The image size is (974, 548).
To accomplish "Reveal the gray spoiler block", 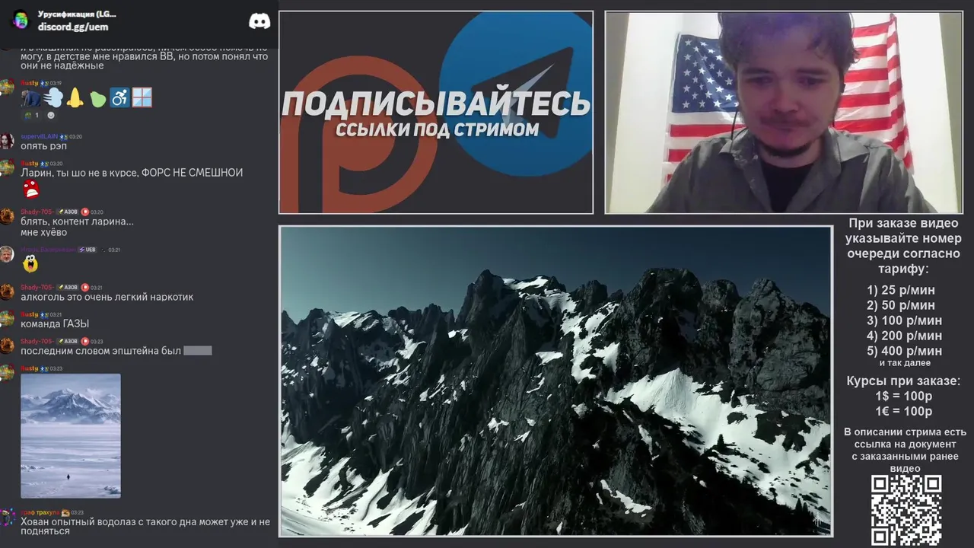I will [198, 351].
